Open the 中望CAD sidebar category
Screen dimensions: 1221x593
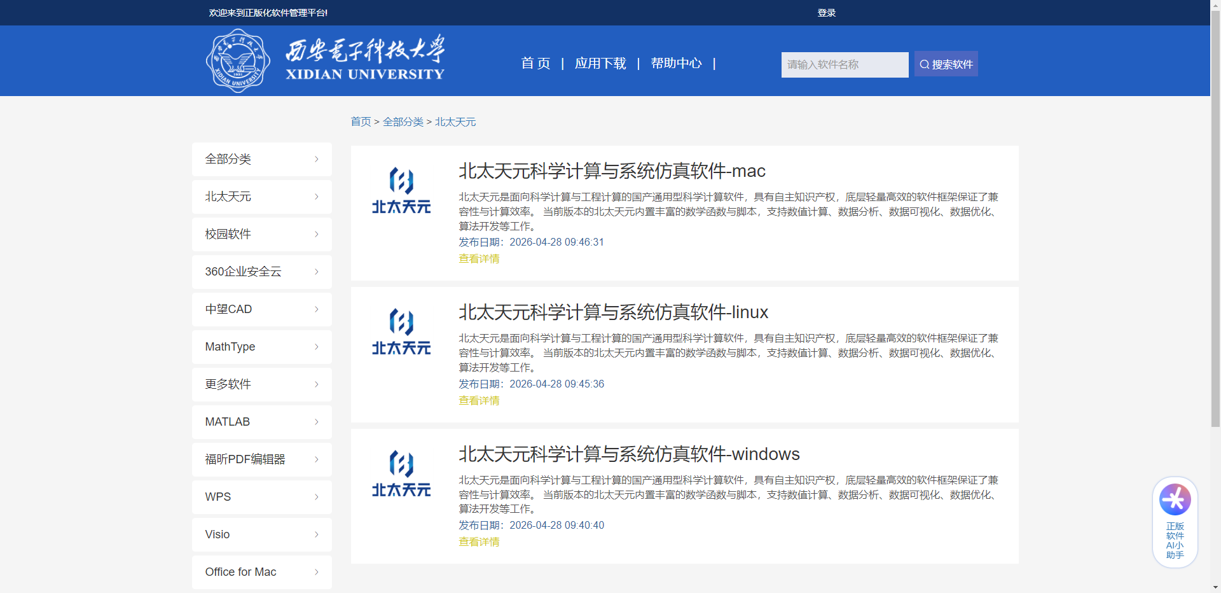tap(262, 309)
